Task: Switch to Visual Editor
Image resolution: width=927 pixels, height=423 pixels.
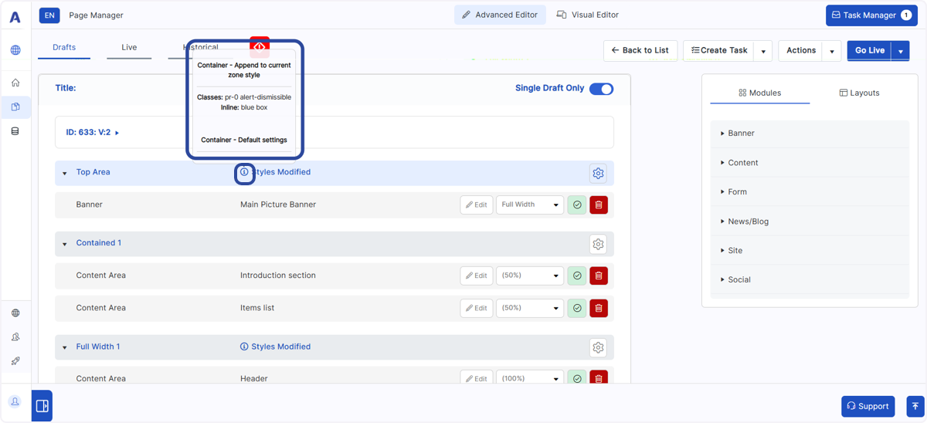Action: [588, 15]
